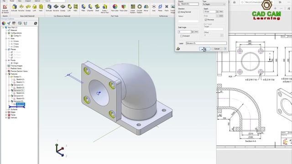Toggle the Outward checkbox

pos(182,36)
